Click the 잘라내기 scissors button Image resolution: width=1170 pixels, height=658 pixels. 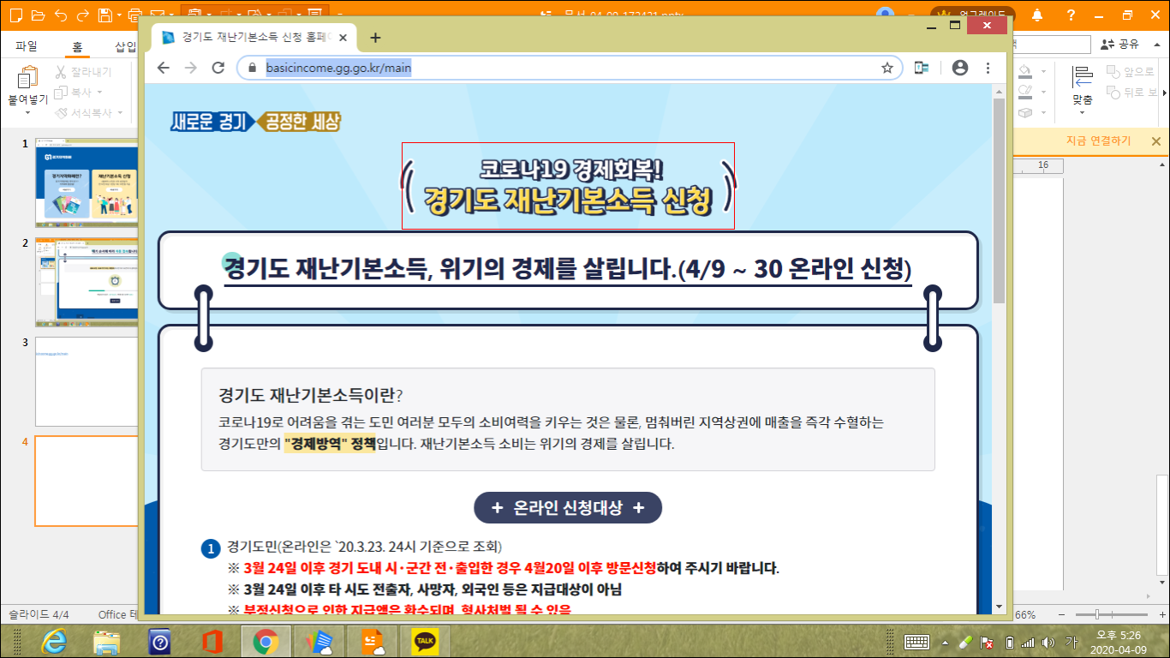coord(83,72)
